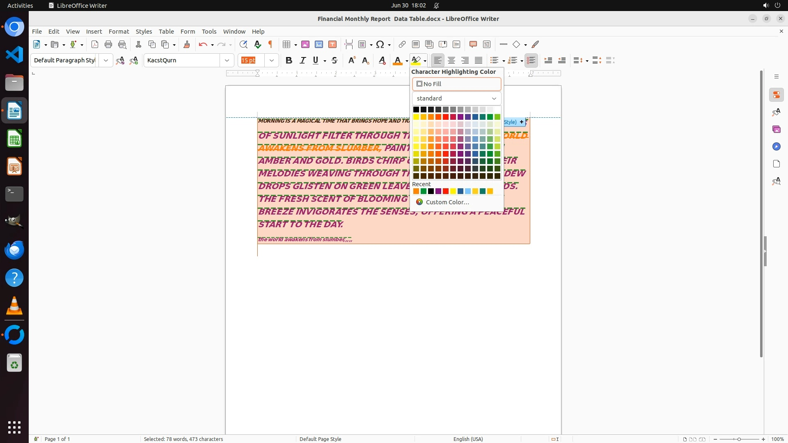Open the Table menu
The image size is (788, 443).
pyautogui.click(x=166, y=32)
